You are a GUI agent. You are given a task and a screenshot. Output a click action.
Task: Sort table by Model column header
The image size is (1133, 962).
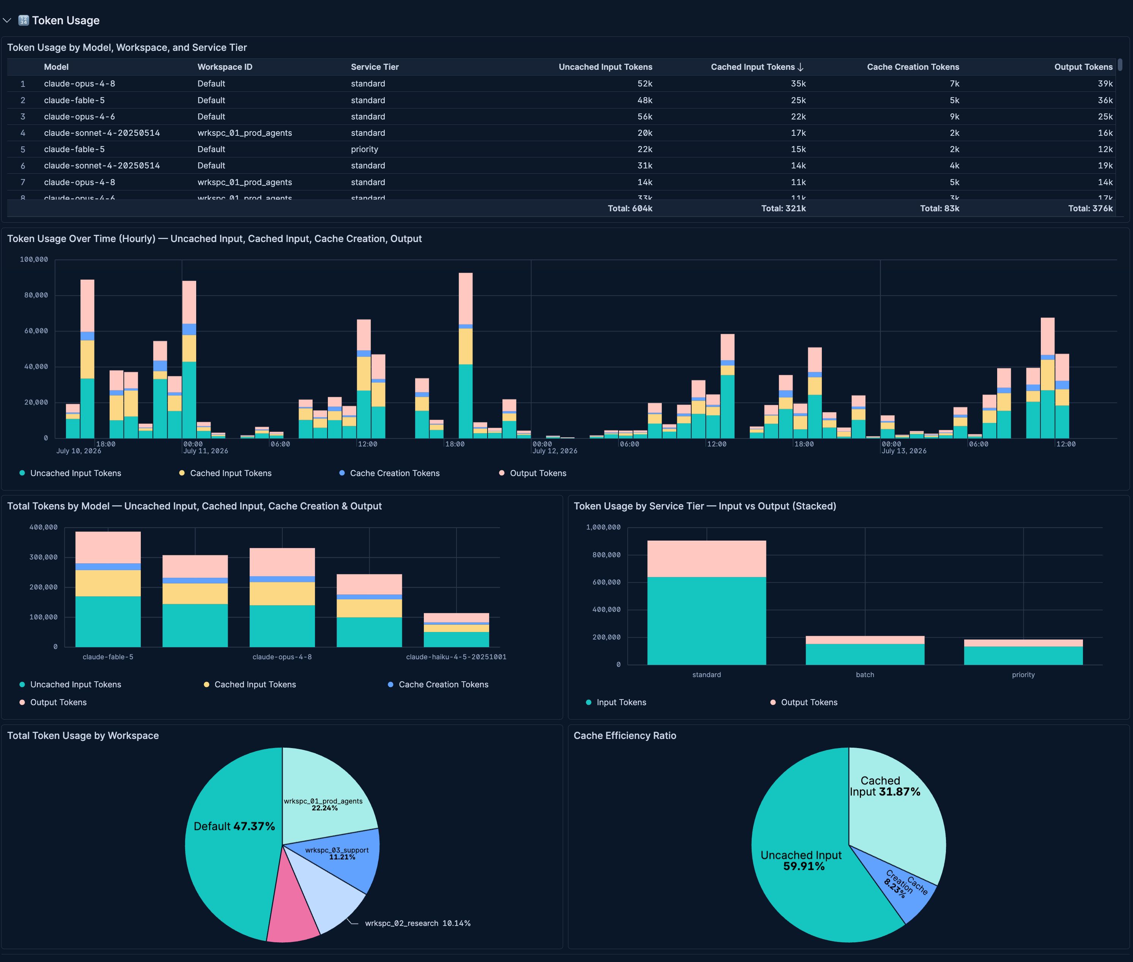click(x=56, y=67)
